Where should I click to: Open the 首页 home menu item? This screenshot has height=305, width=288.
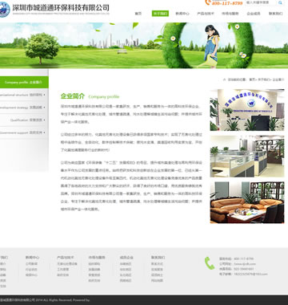click(x=138, y=14)
